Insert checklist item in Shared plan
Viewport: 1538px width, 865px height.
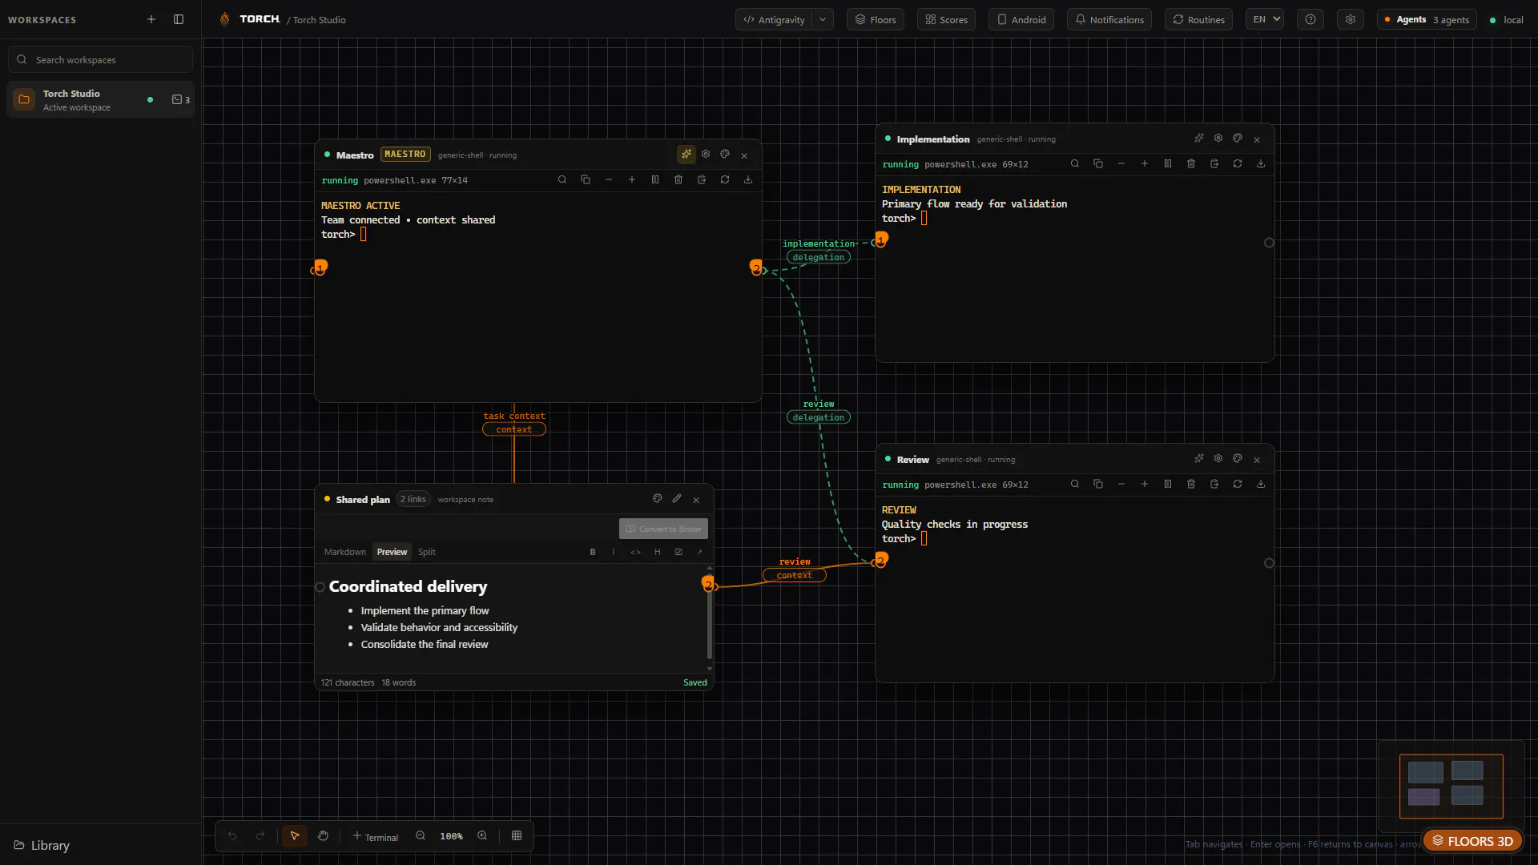678,552
